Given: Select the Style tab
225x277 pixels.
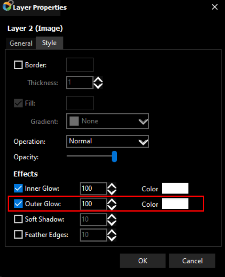Looking at the screenshot, I should (49, 43).
